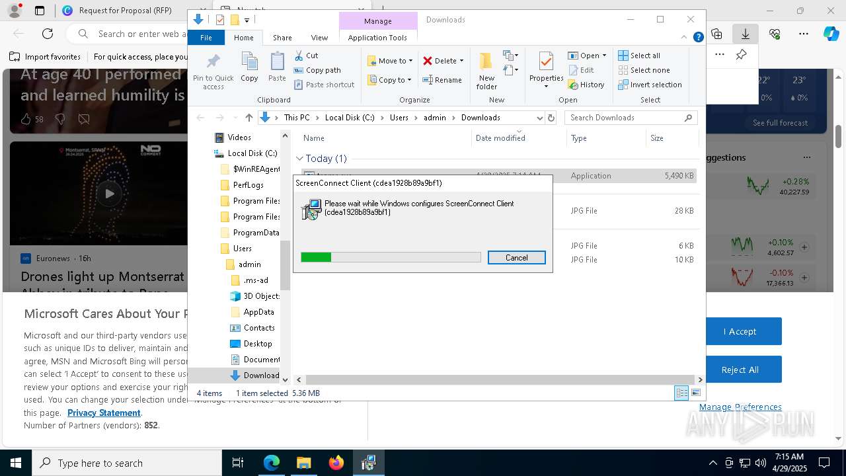Image resolution: width=846 pixels, height=476 pixels.
Task: Create a New folder from ribbon
Action: 486,71
